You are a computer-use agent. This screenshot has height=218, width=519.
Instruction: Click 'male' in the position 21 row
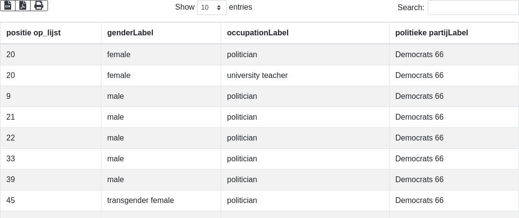pos(115,117)
